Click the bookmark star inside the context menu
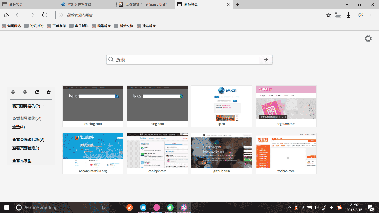Image resolution: width=379 pixels, height=213 pixels. click(x=49, y=92)
